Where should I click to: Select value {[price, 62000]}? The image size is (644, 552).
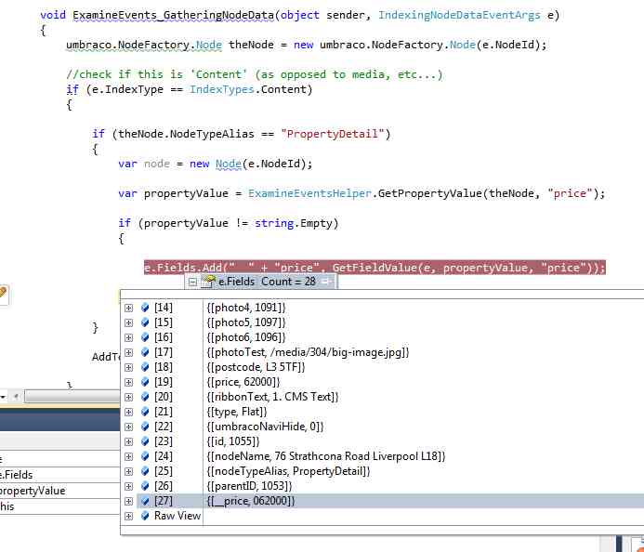point(243,382)
